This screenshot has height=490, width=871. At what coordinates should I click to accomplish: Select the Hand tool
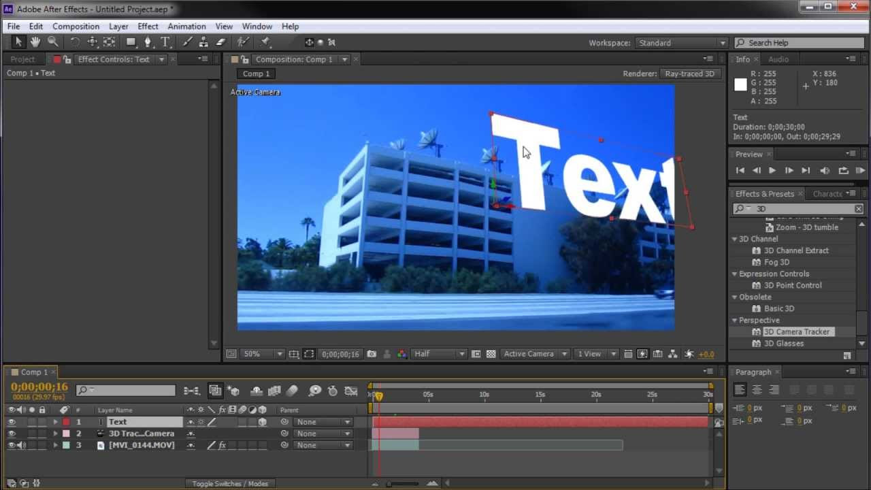35,42
